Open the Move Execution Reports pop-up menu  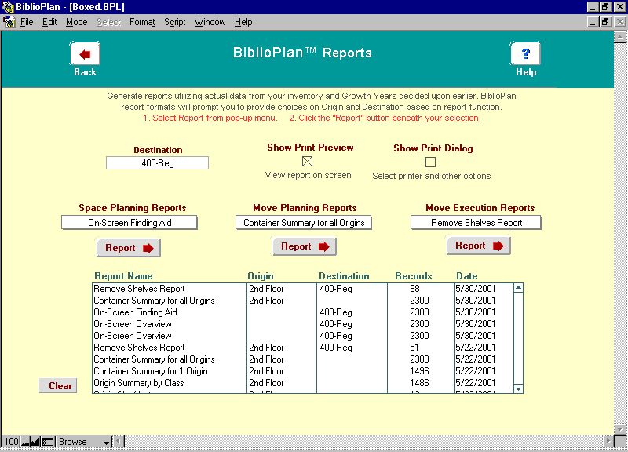click(476, 223)
